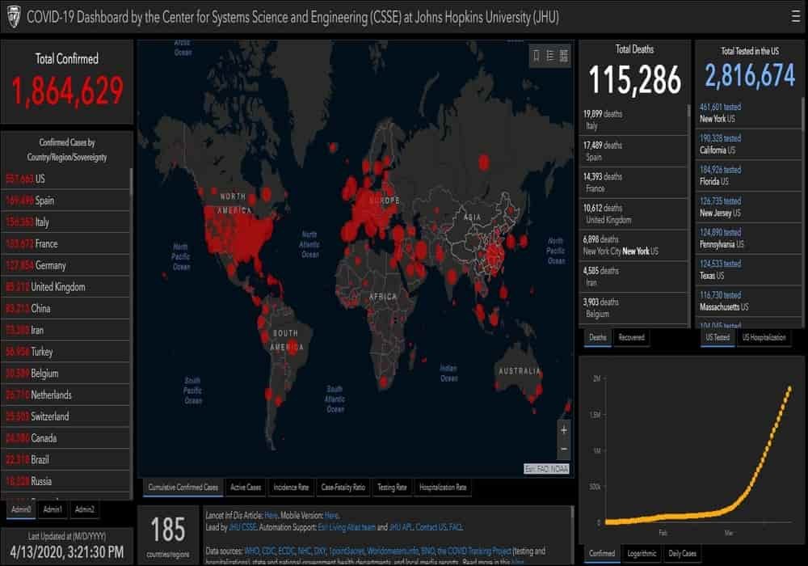Select Switzerland in the country list

(x=65, y=416)
